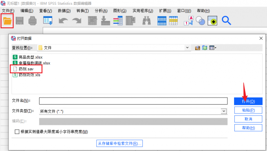This screenshot has height=151, width=267.
Task: Click the go up one folder icon
Action: (x=198, y=48)
